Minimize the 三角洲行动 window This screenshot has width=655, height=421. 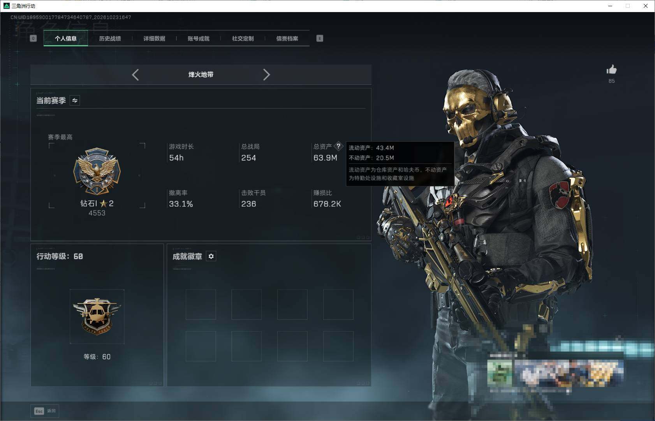(610, 6)
